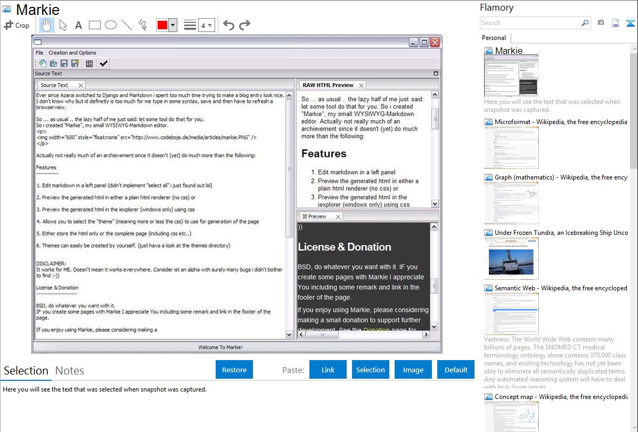Viewport: 638px width, 432px height.
Task: Click the Flamory Search input field
Action: point(530,23)
